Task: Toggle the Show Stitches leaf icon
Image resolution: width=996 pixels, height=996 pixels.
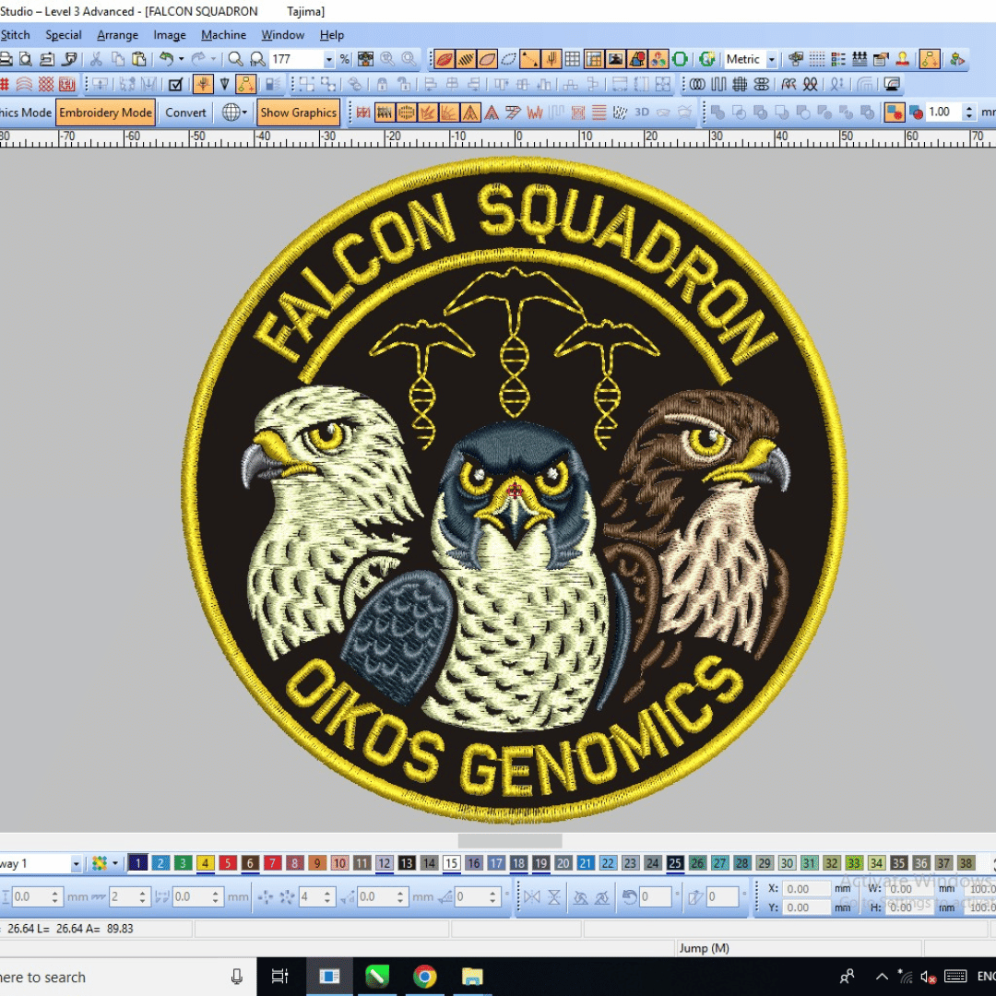Action: [444, 59]
